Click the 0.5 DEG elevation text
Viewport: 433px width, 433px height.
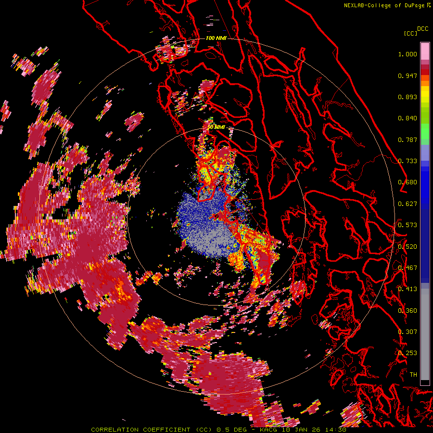[x=232, y=430]
